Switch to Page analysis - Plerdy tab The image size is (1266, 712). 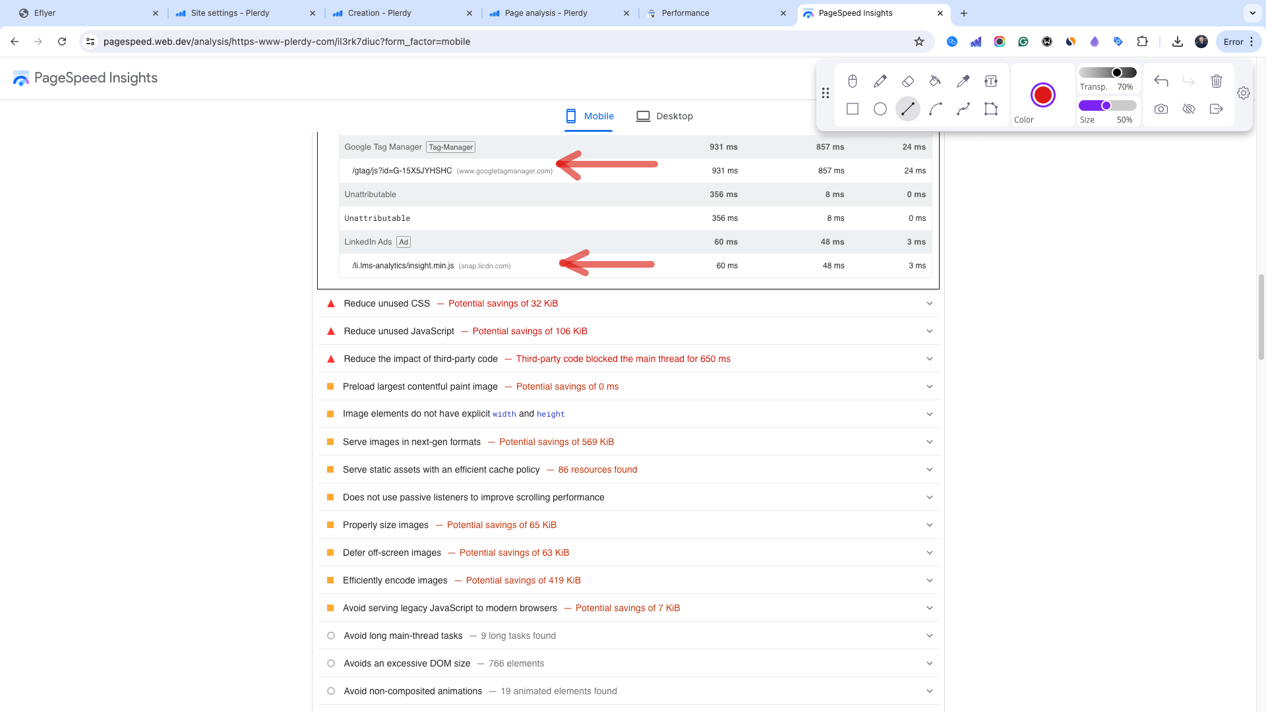click(x=559, y=13)
